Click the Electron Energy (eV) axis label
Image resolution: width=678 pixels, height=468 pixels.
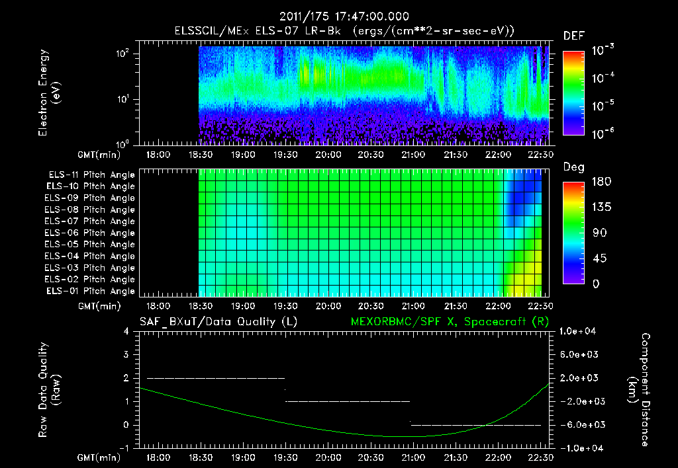(x=49, y=93)
